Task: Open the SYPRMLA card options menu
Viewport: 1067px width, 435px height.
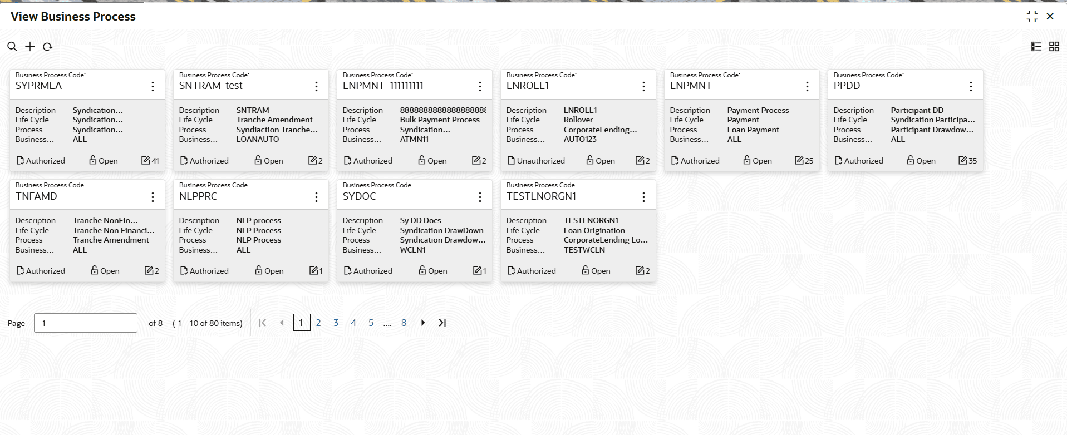Action: [x=153, y=86]
